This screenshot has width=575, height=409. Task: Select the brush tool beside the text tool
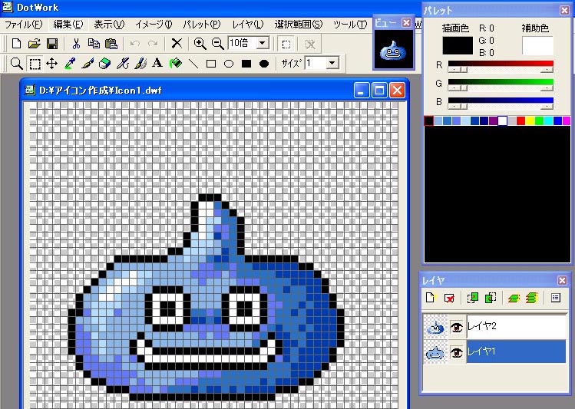140,64
